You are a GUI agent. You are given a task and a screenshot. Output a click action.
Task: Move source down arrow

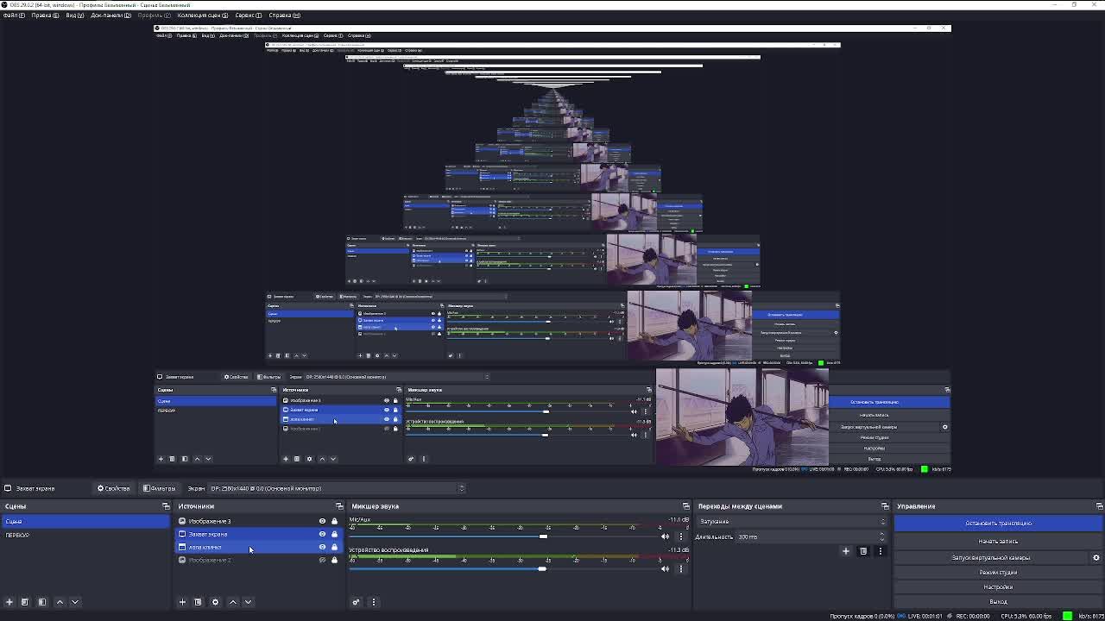tap(249, 602)
